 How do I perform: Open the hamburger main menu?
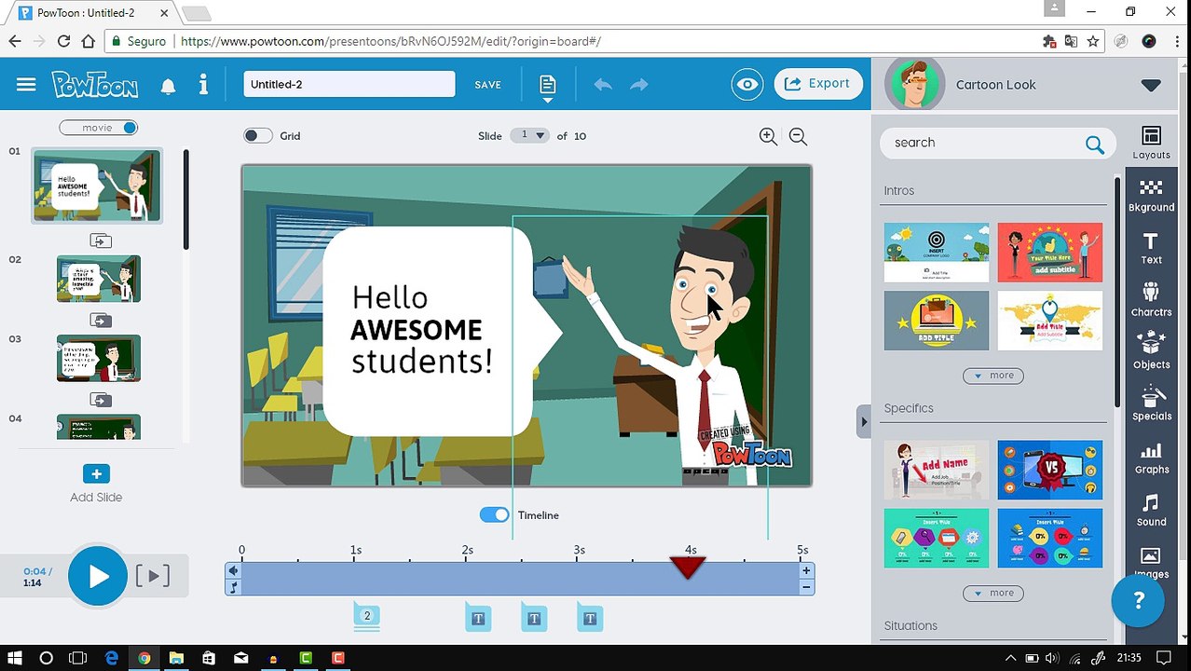(26, 85)
